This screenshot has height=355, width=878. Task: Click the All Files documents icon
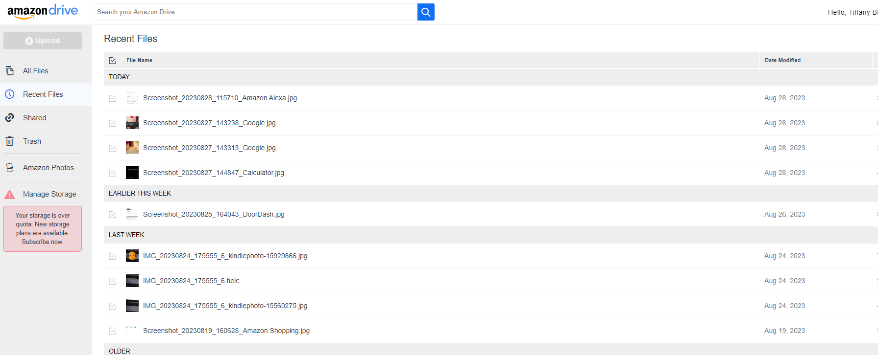tap(10, 71)
